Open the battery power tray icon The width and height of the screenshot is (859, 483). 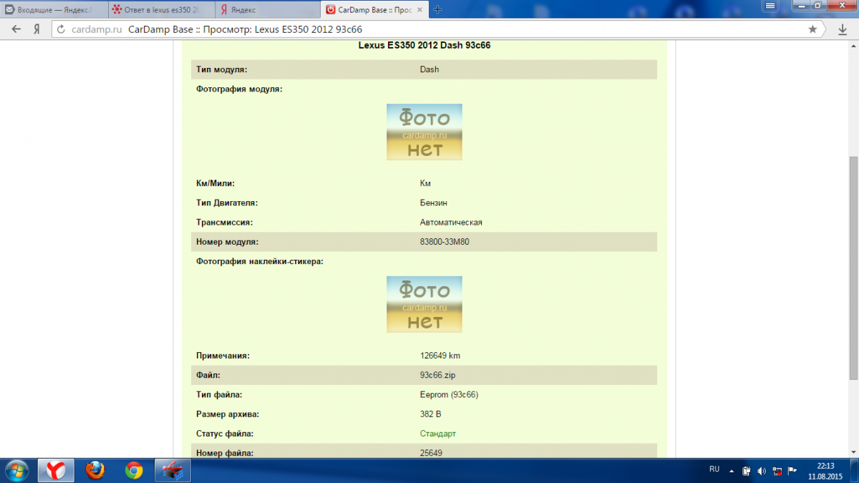tap(747, 471)
